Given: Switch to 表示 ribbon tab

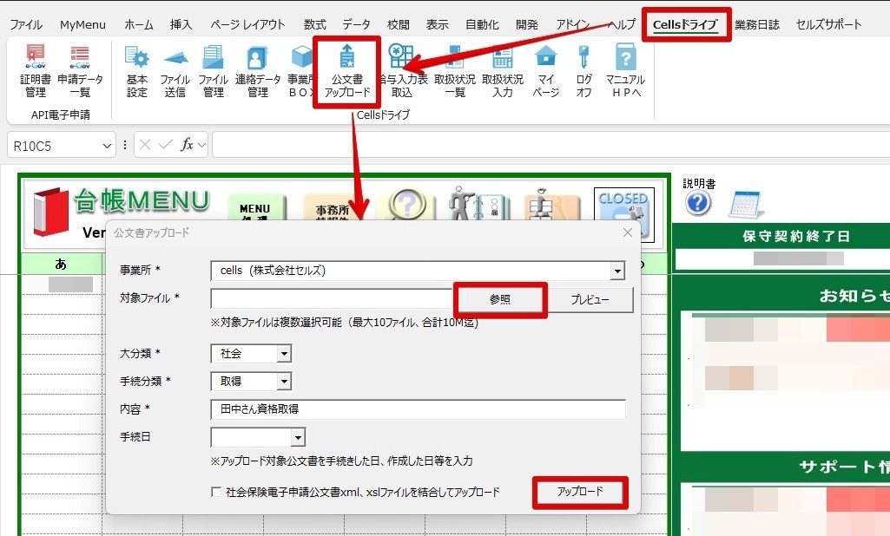Looking at the screenshot, I should pos(437,24).
